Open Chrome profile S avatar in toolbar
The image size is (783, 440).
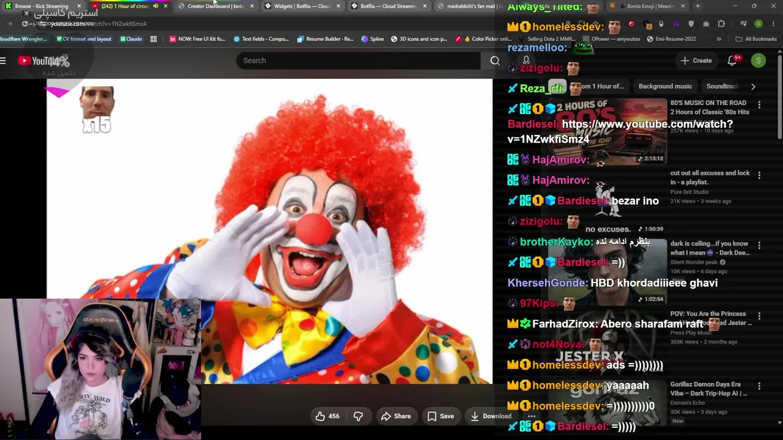point(759,24)
